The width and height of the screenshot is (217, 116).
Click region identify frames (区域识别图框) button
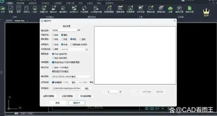coord(67,96)
